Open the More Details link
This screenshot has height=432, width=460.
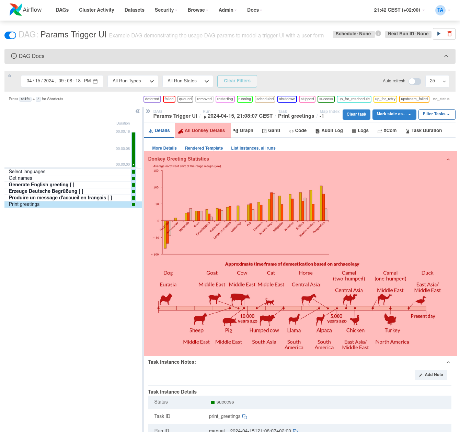coord(164,148)
